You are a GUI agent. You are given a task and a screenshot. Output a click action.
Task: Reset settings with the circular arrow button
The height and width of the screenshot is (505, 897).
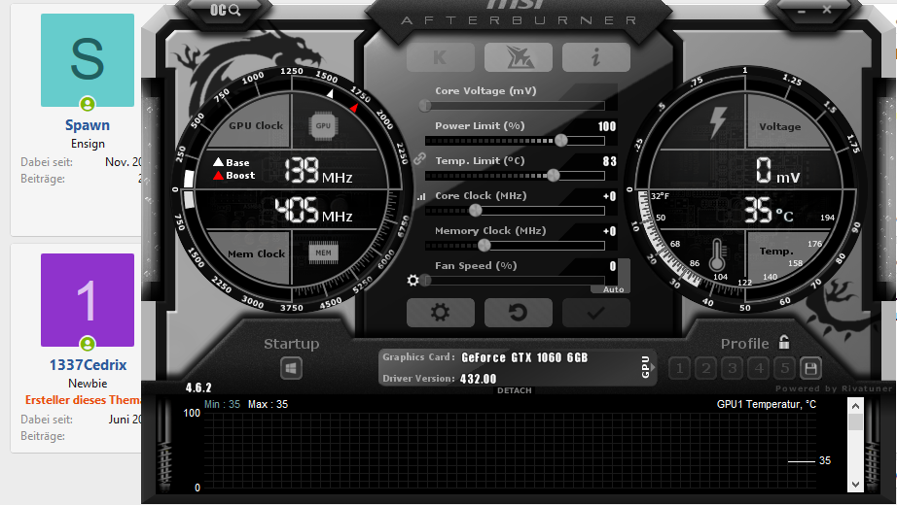(x=519, y=313)
